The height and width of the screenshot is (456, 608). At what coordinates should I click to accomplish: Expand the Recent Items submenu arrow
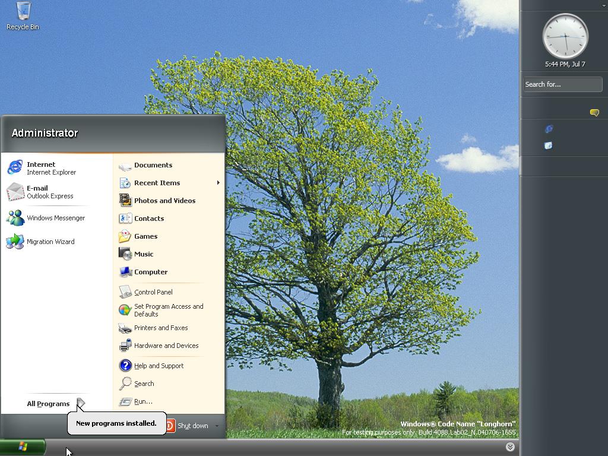(x=218, y=183)
